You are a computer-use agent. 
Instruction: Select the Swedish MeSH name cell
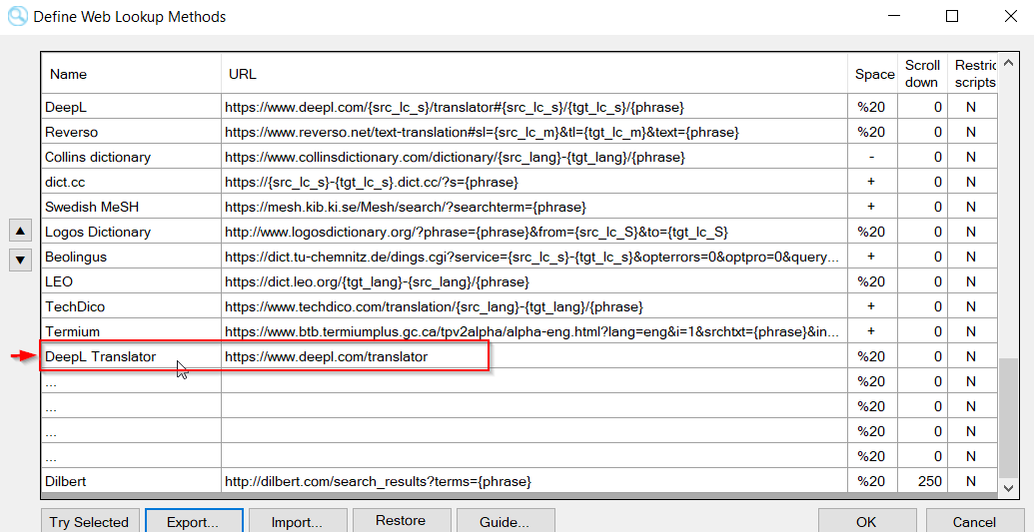point(132,207)
